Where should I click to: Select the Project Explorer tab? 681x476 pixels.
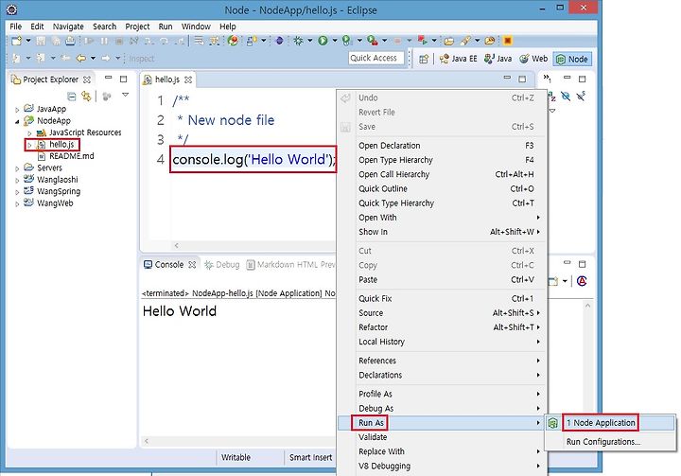(x=51, y=79)
